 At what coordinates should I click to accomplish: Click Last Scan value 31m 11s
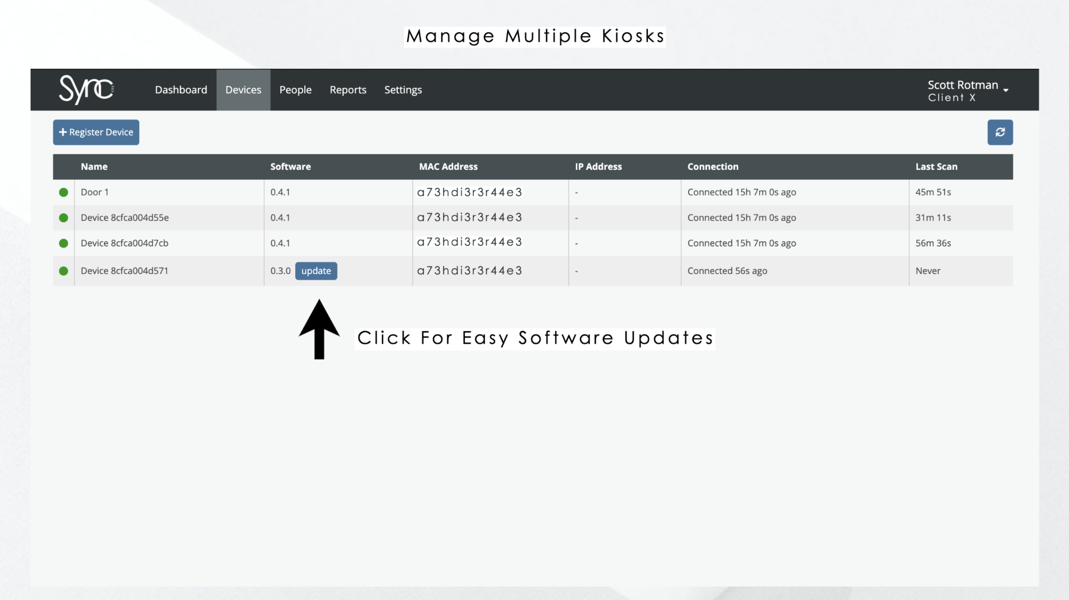[933, 218]
